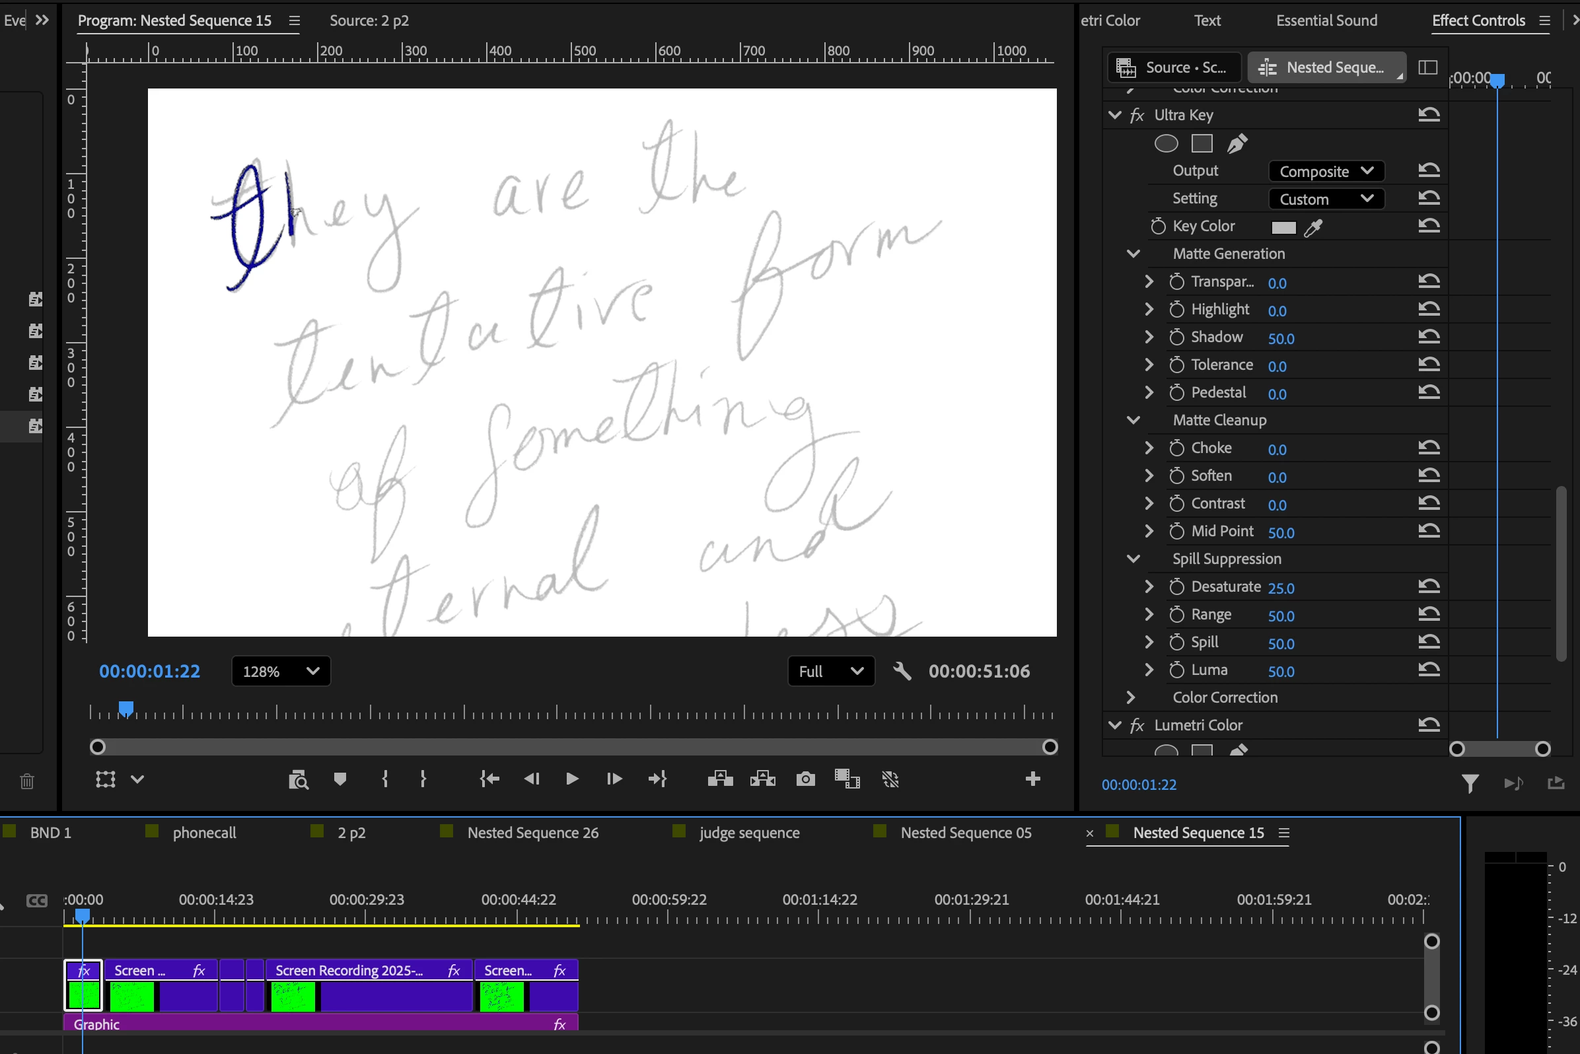Open the judge sequence timeline tab
Viewport: 1580px width, 1054px height.
(x=749, y=833)
